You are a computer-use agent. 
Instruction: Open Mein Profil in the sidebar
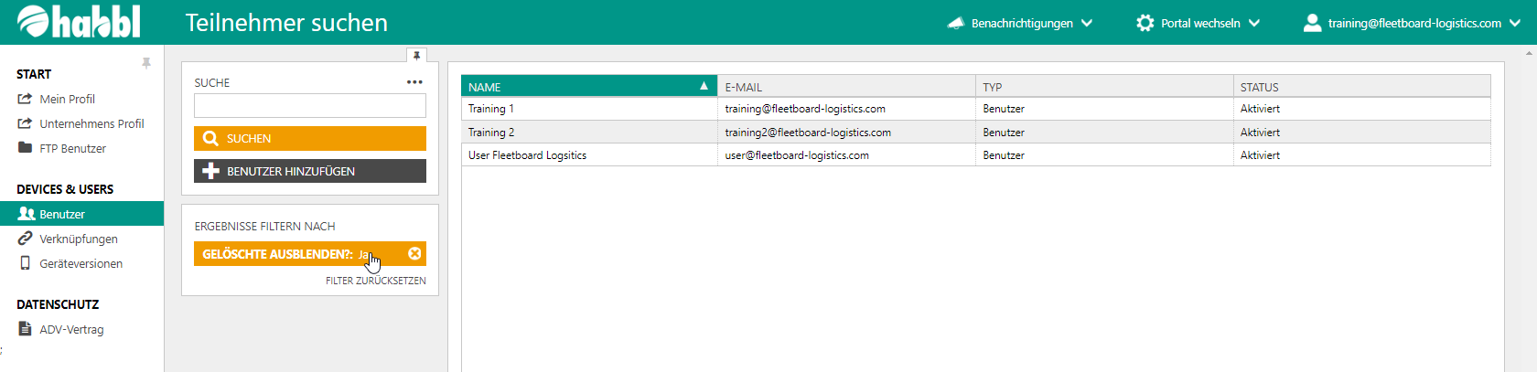coord(67,99)
